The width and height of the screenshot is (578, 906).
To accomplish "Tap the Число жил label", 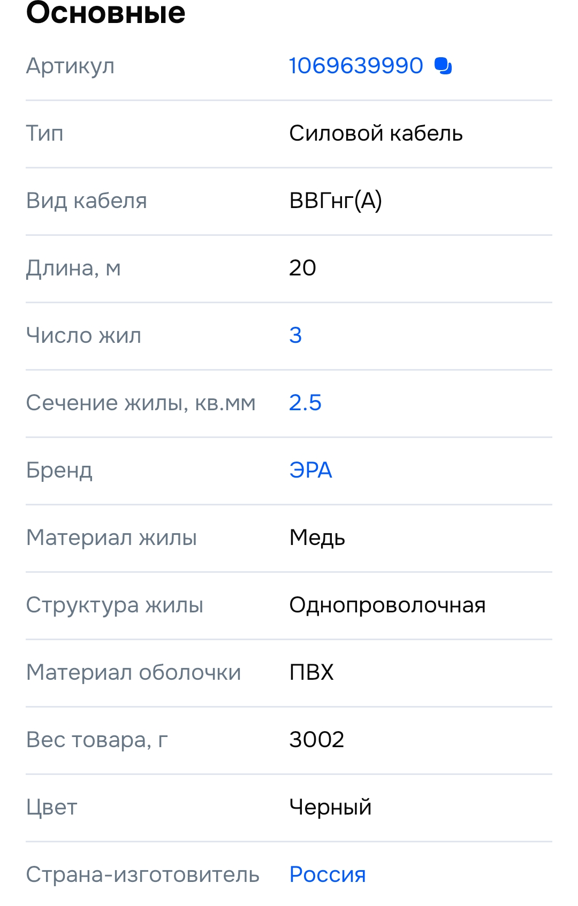I will coord(83,335).
